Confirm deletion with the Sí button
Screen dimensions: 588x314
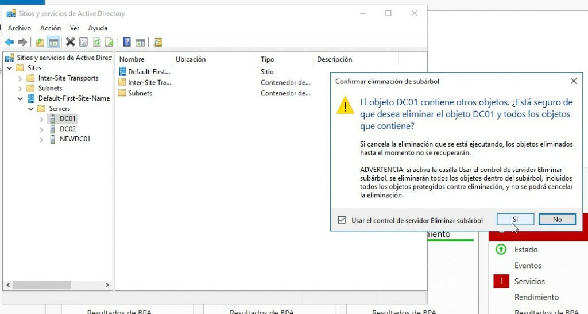pos(515,219)
